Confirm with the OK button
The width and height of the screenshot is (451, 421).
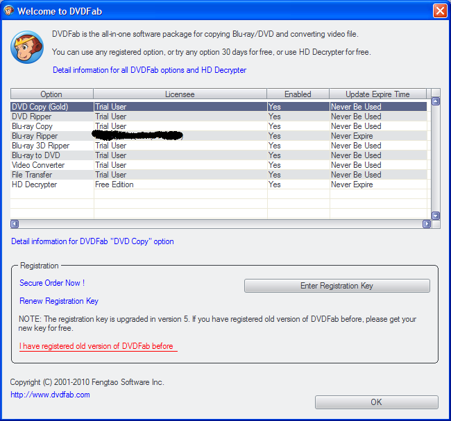[377, 402]
